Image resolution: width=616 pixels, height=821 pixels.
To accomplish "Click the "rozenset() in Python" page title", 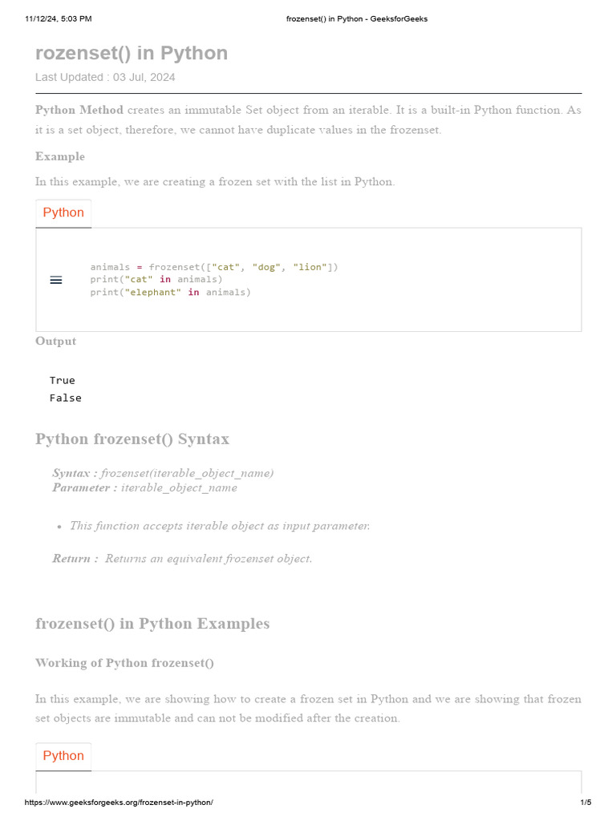I will click(x=132, y=54).
